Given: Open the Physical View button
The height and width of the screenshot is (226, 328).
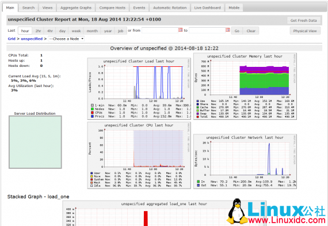Looking at the screenshot, I should (305, 31).
